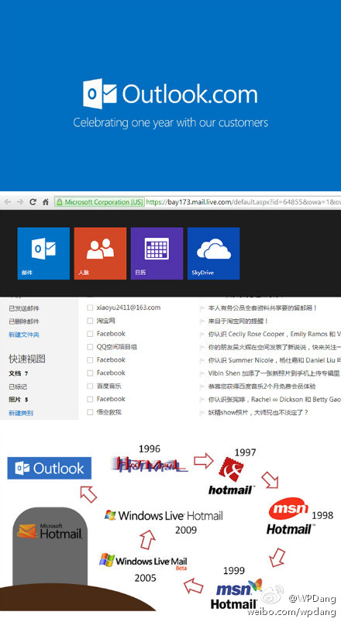Viewport: 341px width, 622px height.
Task: Click the 新建文件夹 new folder link
Action: [24, 335]
